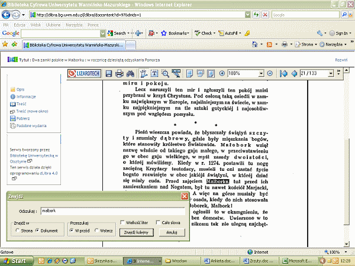Click the binoculars find icon

click(130, 73)
